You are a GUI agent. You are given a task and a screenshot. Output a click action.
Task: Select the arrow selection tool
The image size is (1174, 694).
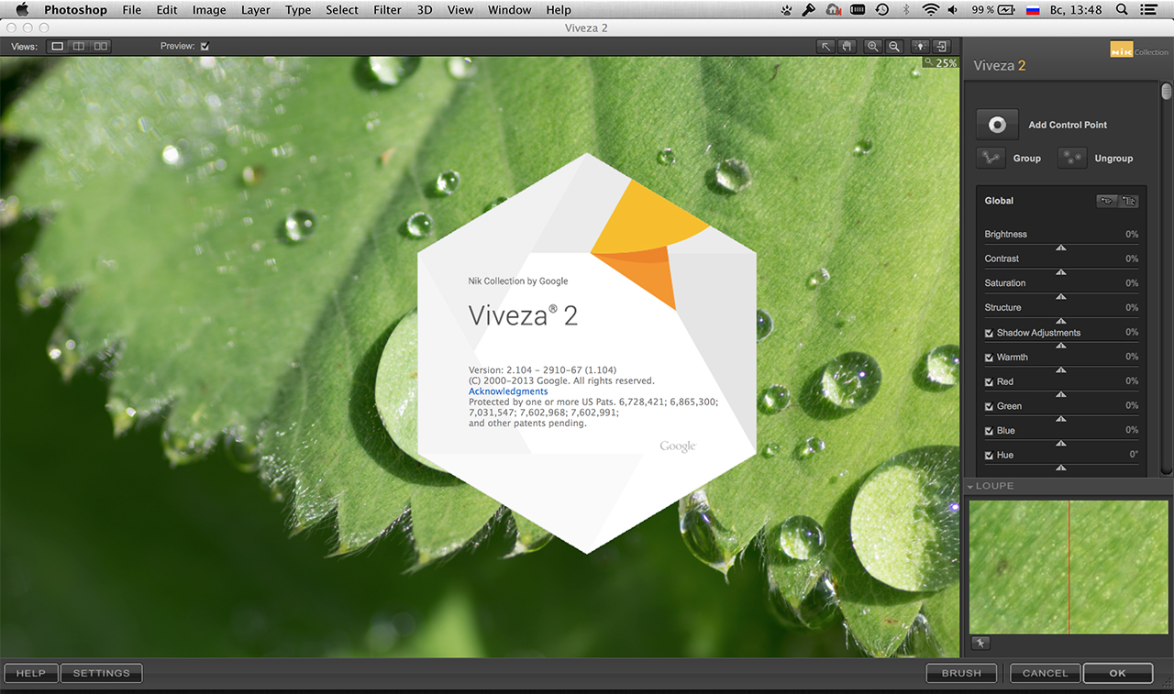[x=826, y=46]
